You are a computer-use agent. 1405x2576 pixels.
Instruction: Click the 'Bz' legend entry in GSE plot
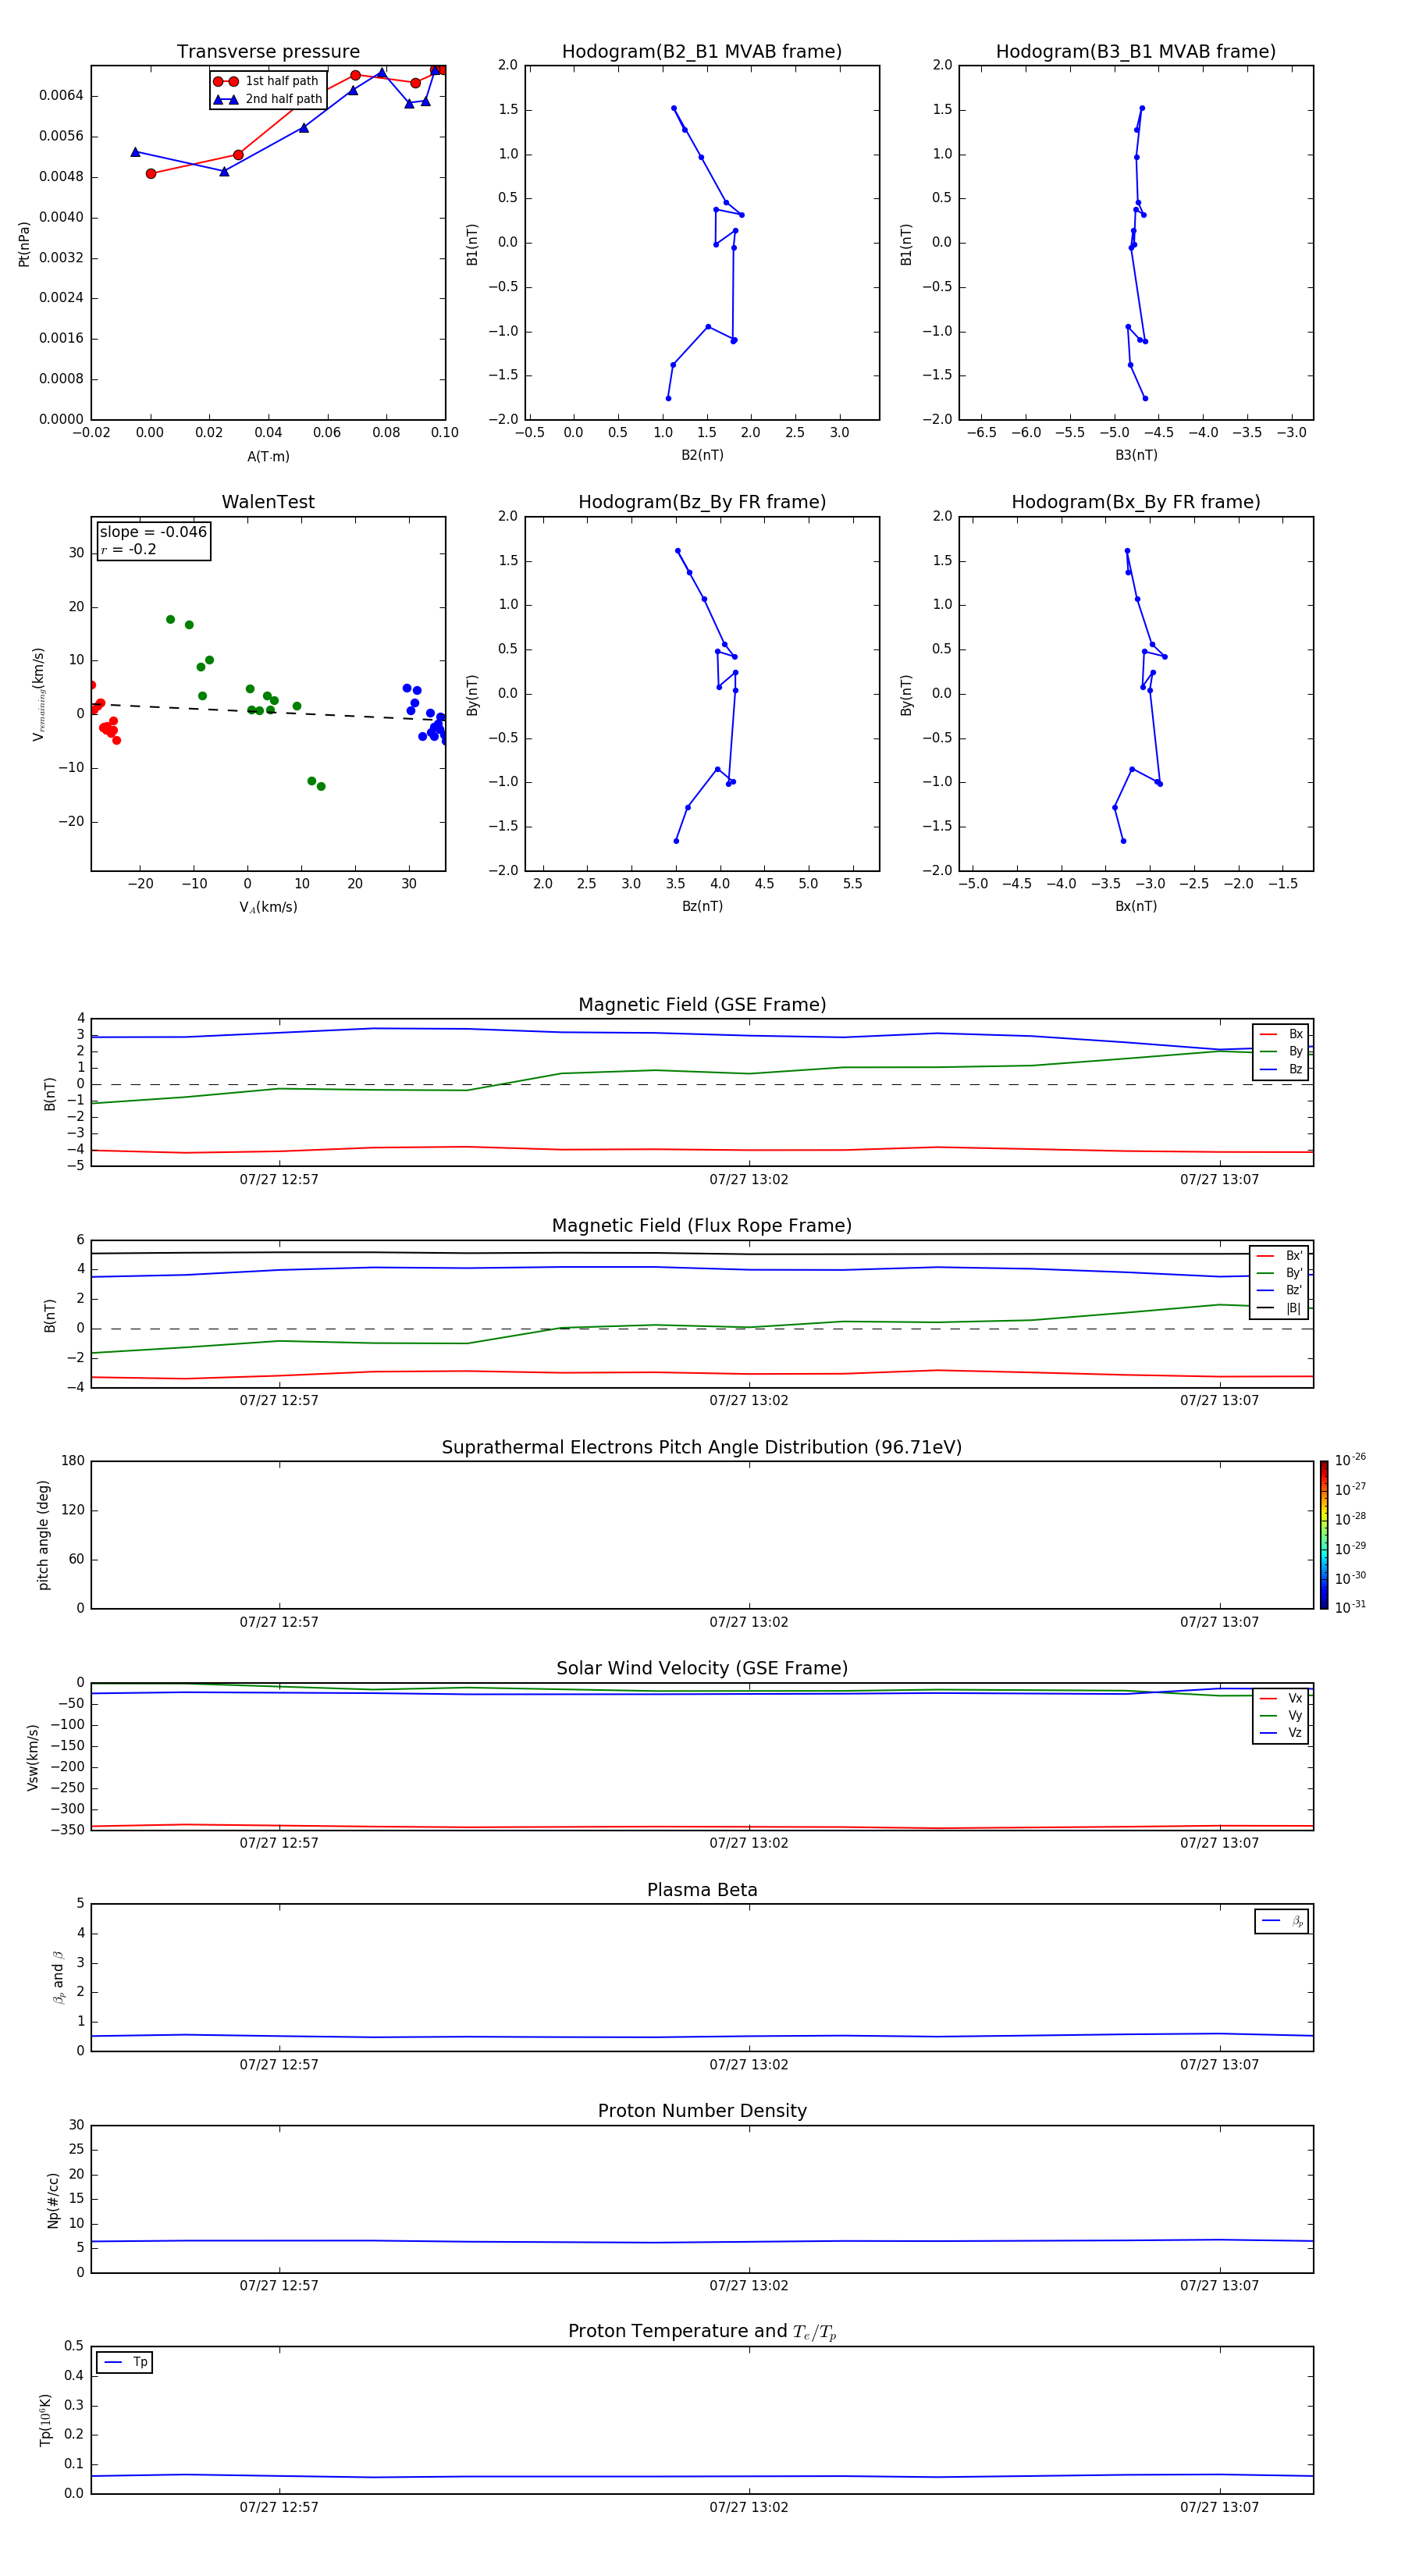point(1281,1069)
